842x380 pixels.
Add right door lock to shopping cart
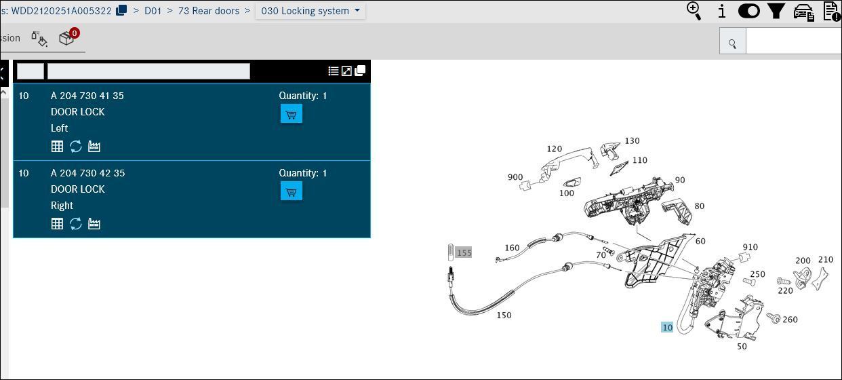291,191
